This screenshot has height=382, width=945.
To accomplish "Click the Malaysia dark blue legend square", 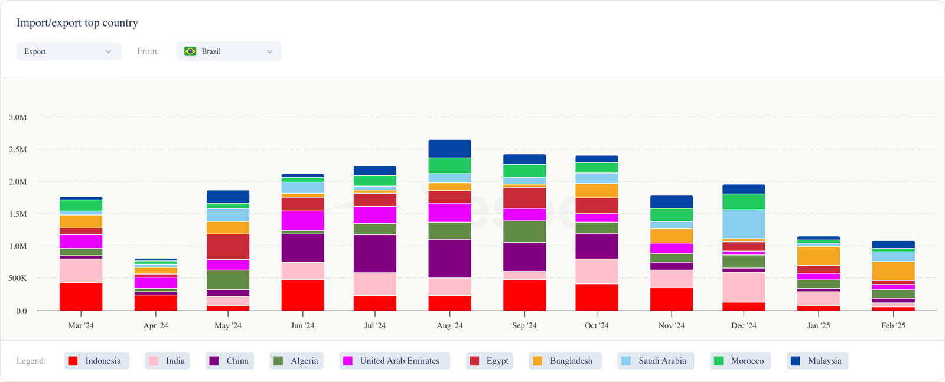I will (796, 361).
